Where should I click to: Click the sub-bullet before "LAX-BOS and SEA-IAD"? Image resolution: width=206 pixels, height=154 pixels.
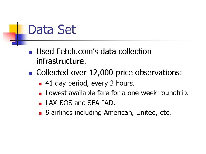click(x=40, y=104)
